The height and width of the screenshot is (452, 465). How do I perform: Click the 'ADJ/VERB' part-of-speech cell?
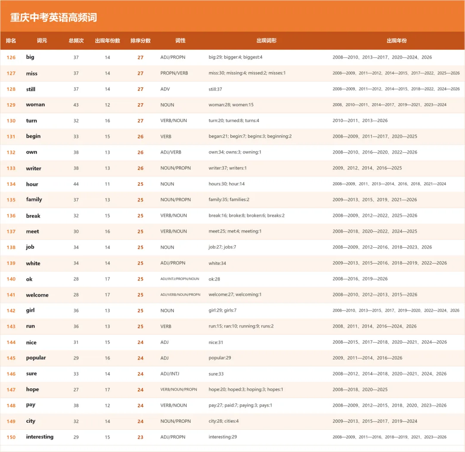tap(171, 152)
